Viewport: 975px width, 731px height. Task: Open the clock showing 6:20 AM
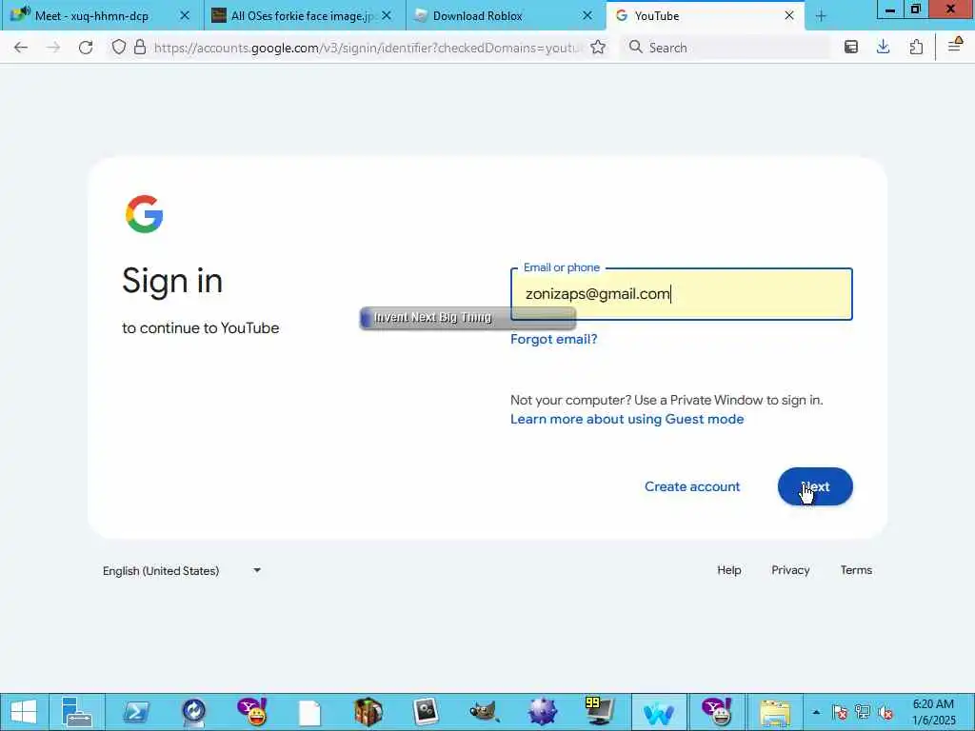(x=933, y=712)
